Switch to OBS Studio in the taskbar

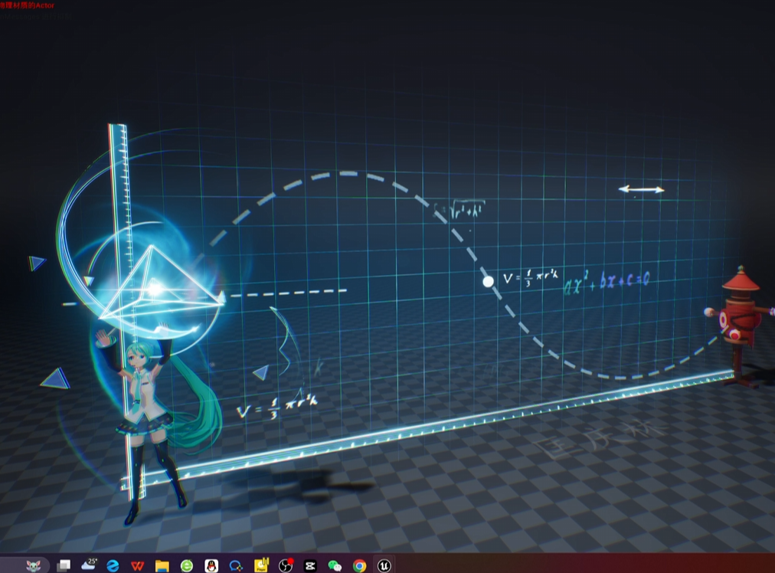click(286, 565)
